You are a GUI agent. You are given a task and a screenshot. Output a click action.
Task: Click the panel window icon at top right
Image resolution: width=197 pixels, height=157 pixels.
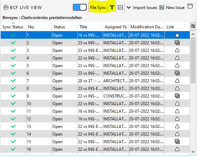pyautogui.click(x=190, y=6)
